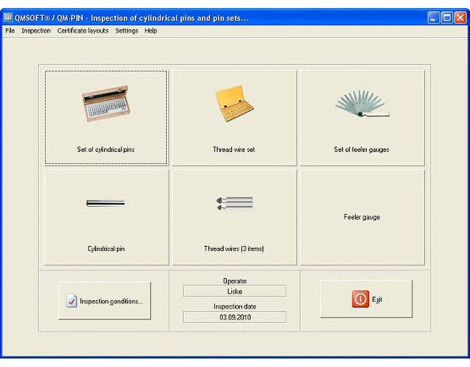Start single Cylindrical pin inspection
The width and height of the screenshot is (470, 367).
pos(107,217)
